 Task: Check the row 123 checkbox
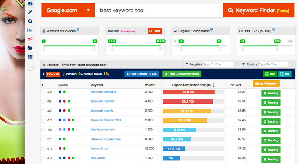[x=43, y=130]
